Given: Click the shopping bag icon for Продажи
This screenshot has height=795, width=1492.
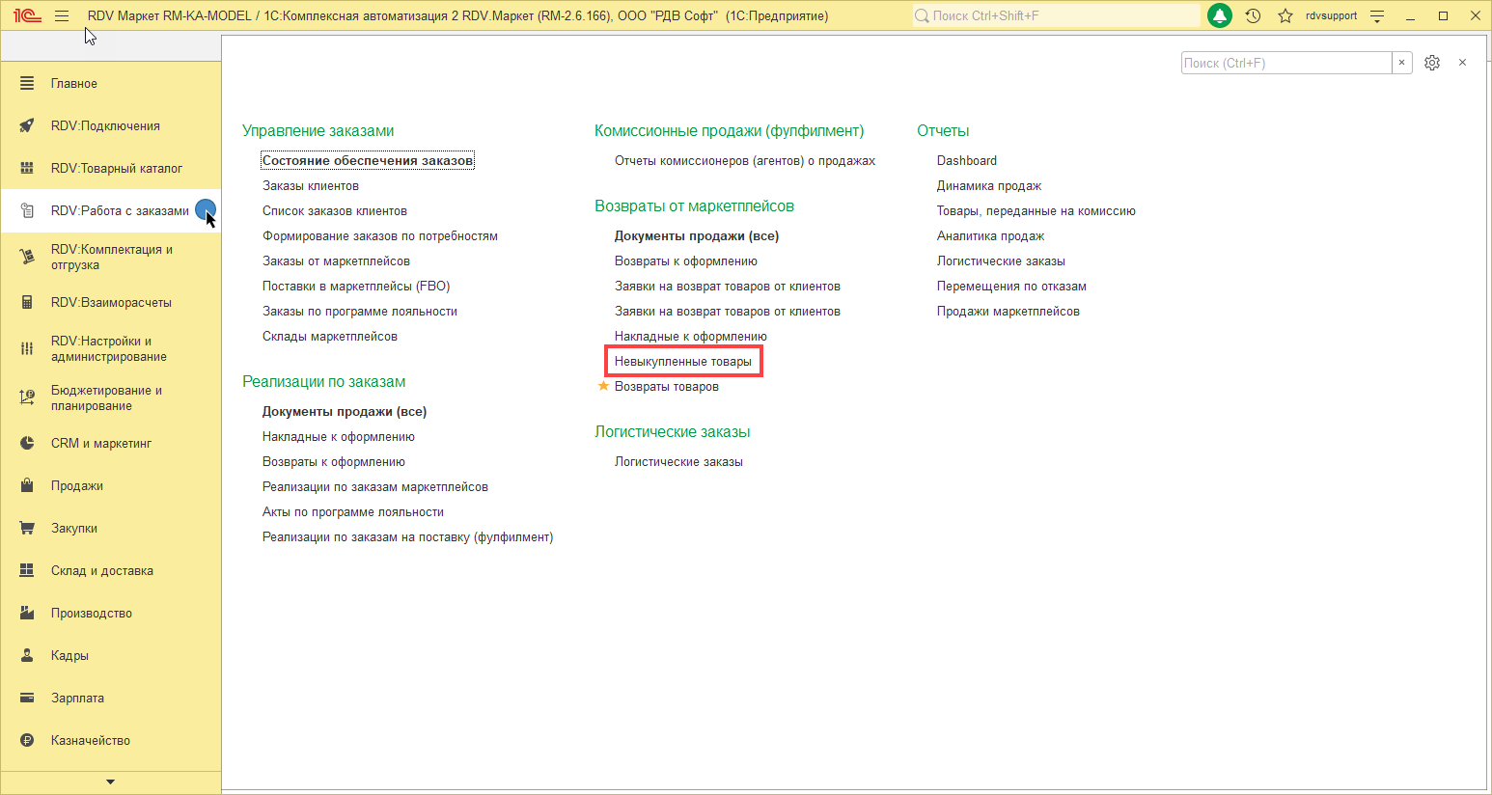Looking at the screenshot, I should tap(27, 486).
